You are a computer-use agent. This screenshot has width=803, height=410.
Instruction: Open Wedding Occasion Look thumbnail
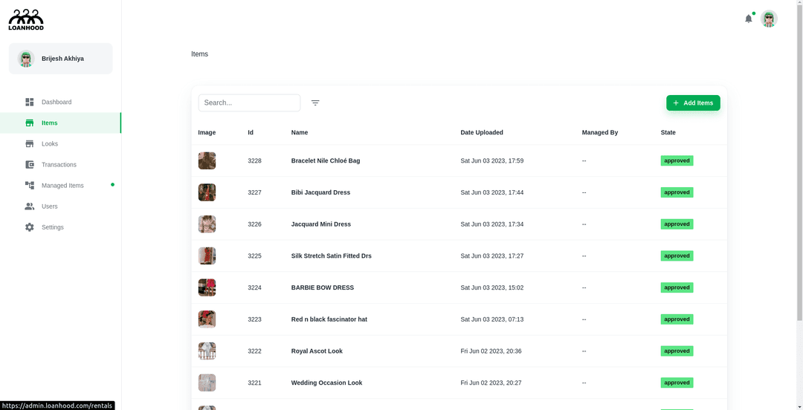click(207, 383)
